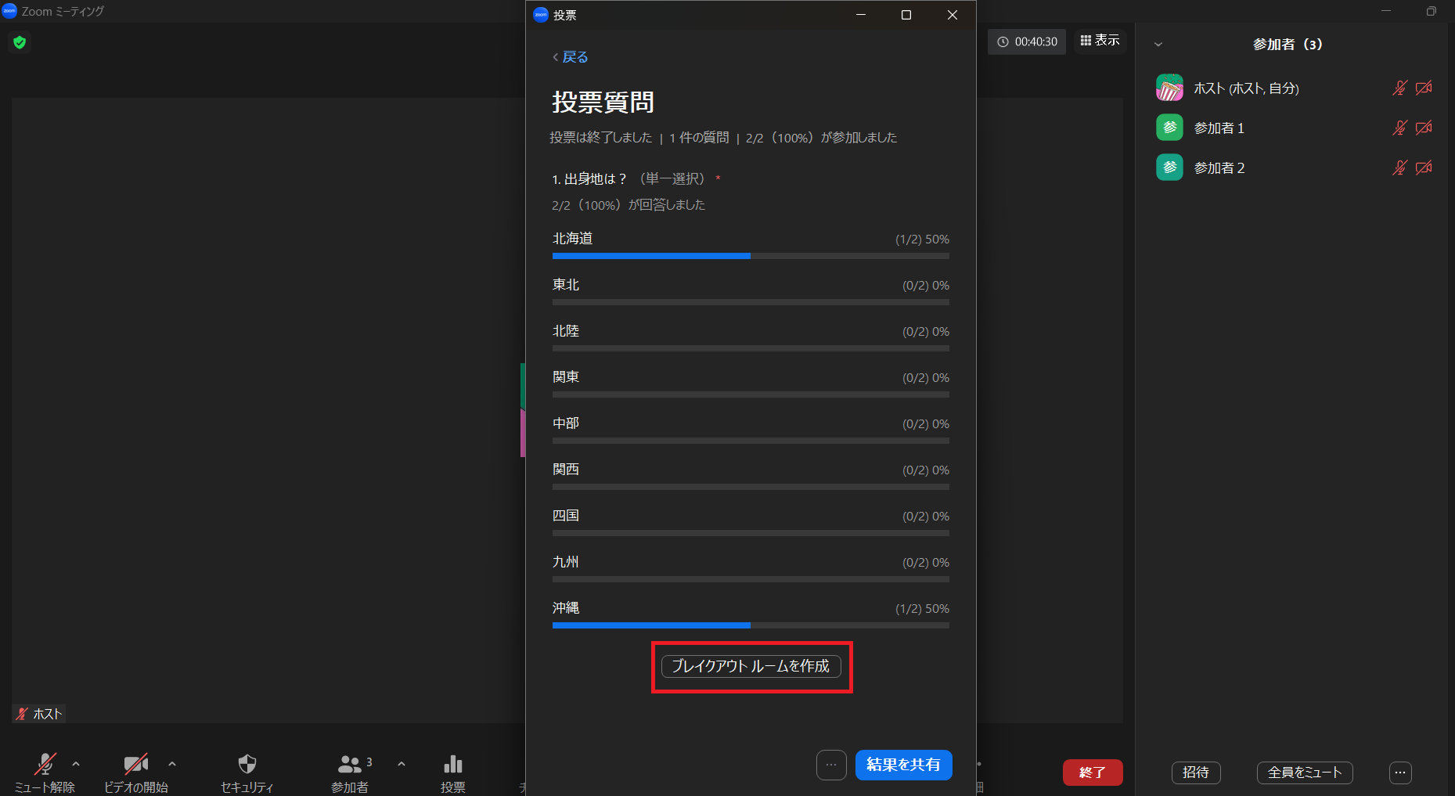1455x796 pixels.
Task: Open the 表示 view layout menu
Action: 1100,41
